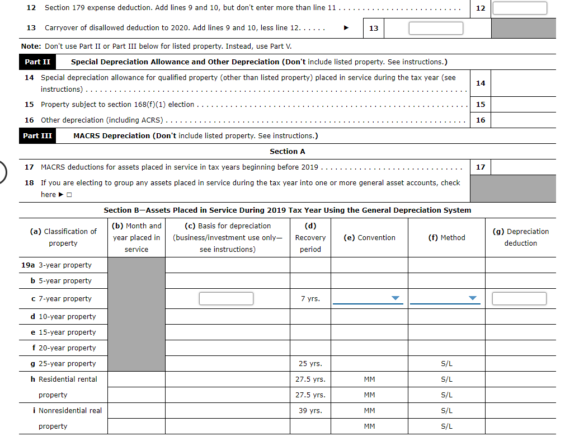Click the line 17 MACRS deductions text
Image resolution: width=565 pixels, height=436 pixels.
tap(180, 167)
